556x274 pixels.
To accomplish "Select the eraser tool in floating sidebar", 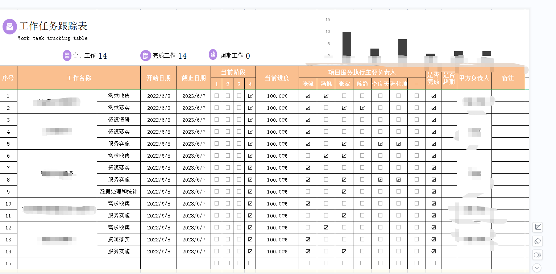I will click(x=538, y=241).
